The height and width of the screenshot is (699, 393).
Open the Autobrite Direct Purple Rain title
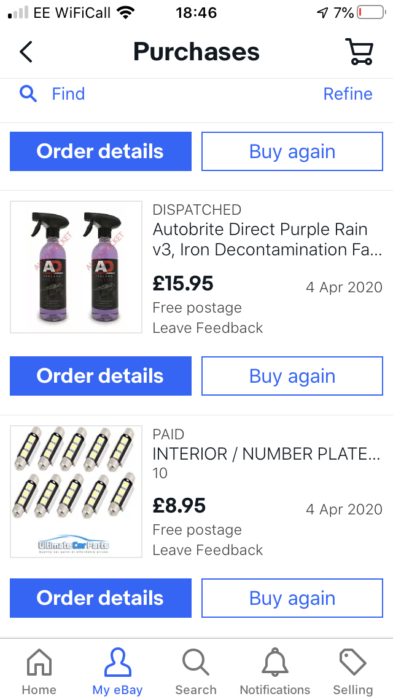tap(267, 239)
